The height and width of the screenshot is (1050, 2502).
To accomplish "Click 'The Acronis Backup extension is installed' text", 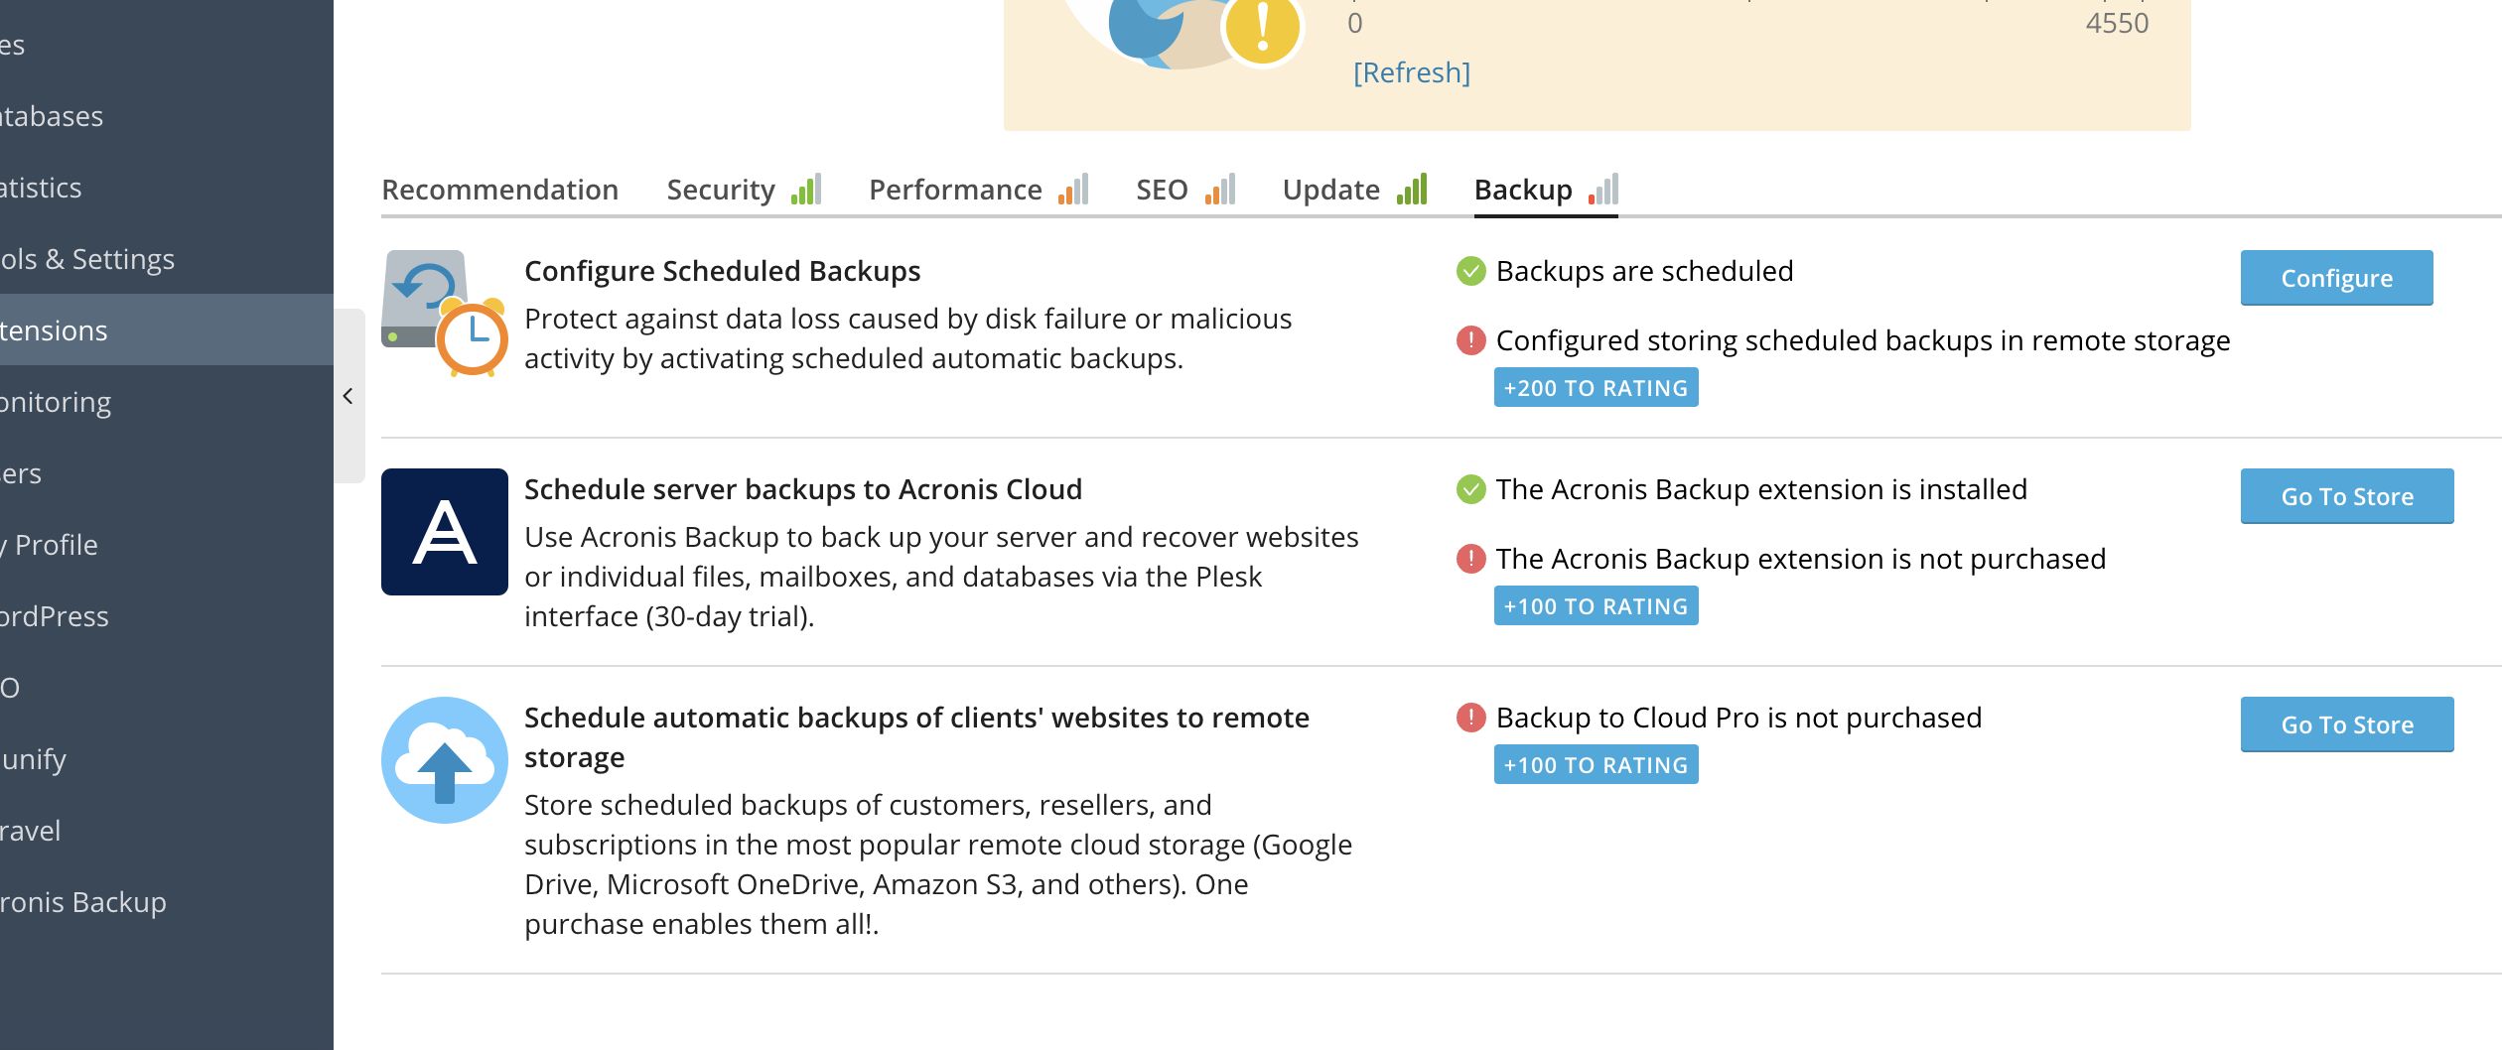I will (x=1761, y=489).
